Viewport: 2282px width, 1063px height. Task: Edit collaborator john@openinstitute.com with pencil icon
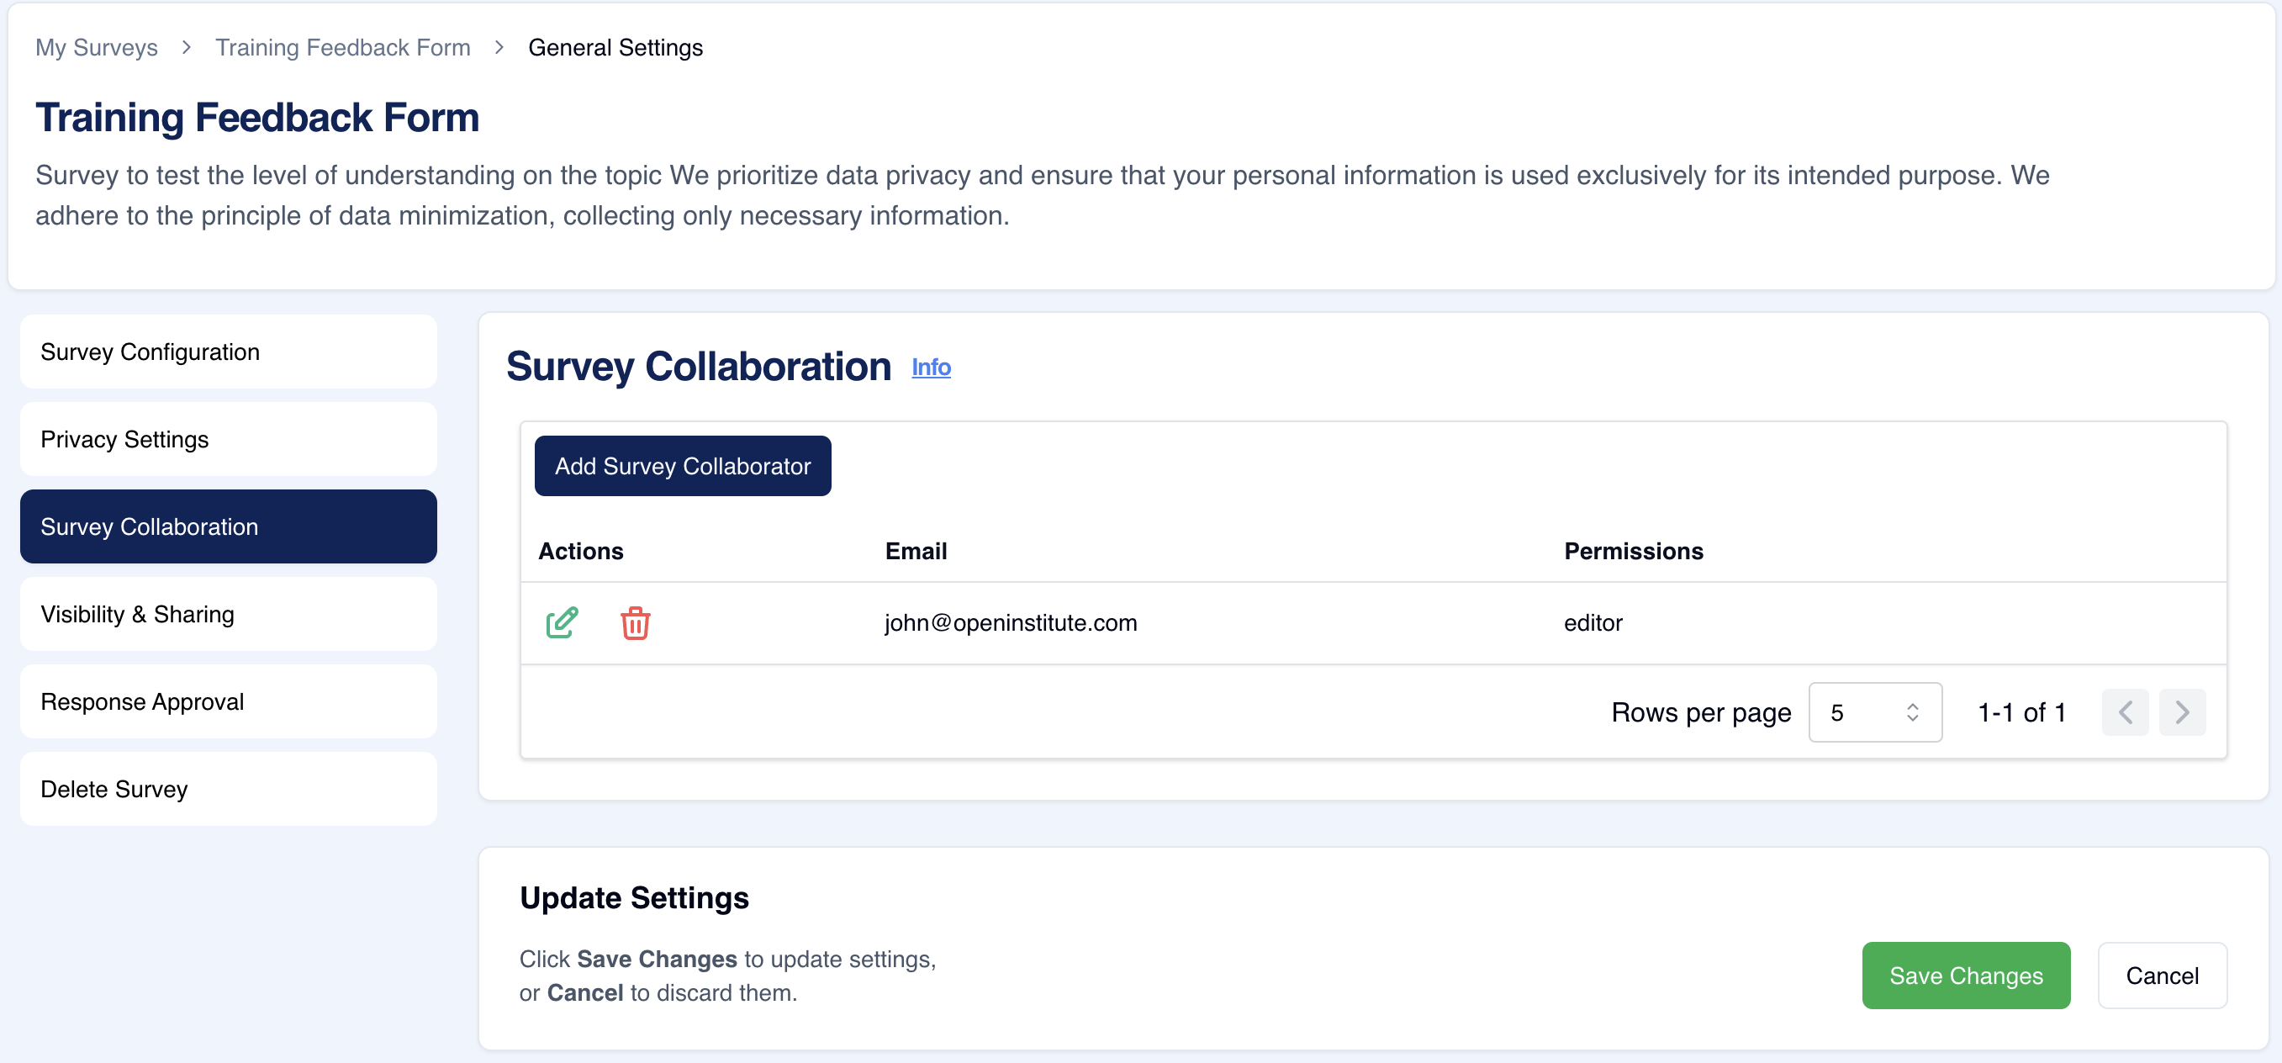pyautogui.click(x=562, y=622)
